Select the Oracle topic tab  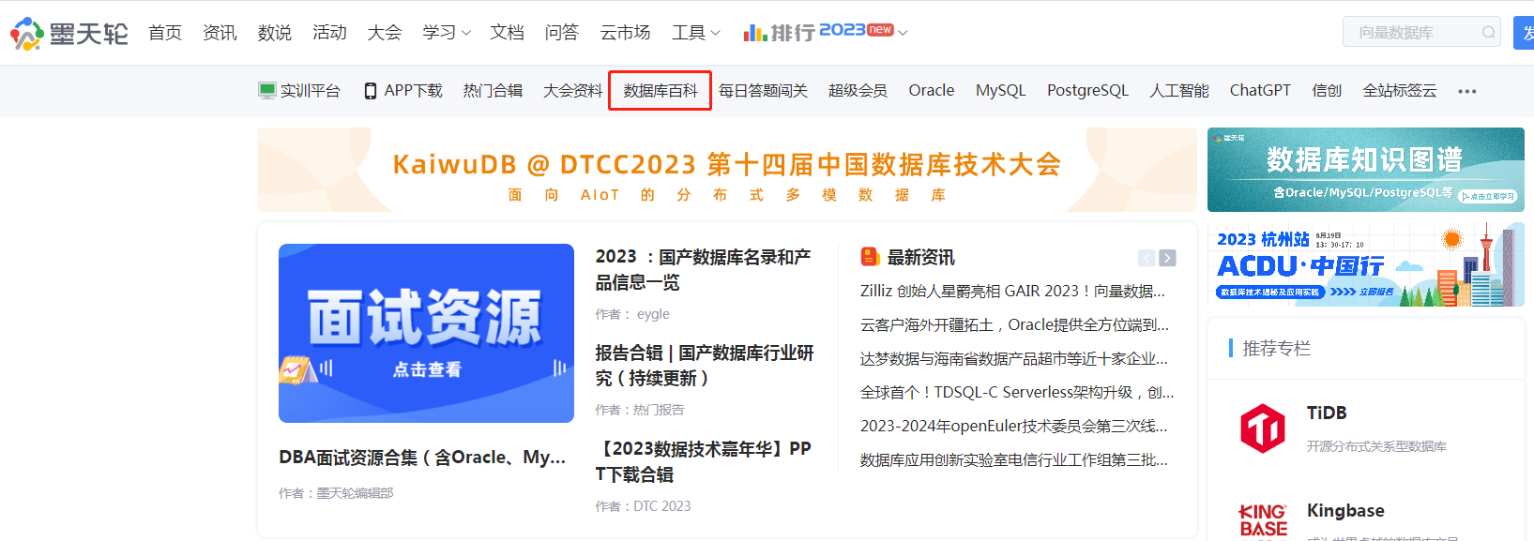(932, 91)
